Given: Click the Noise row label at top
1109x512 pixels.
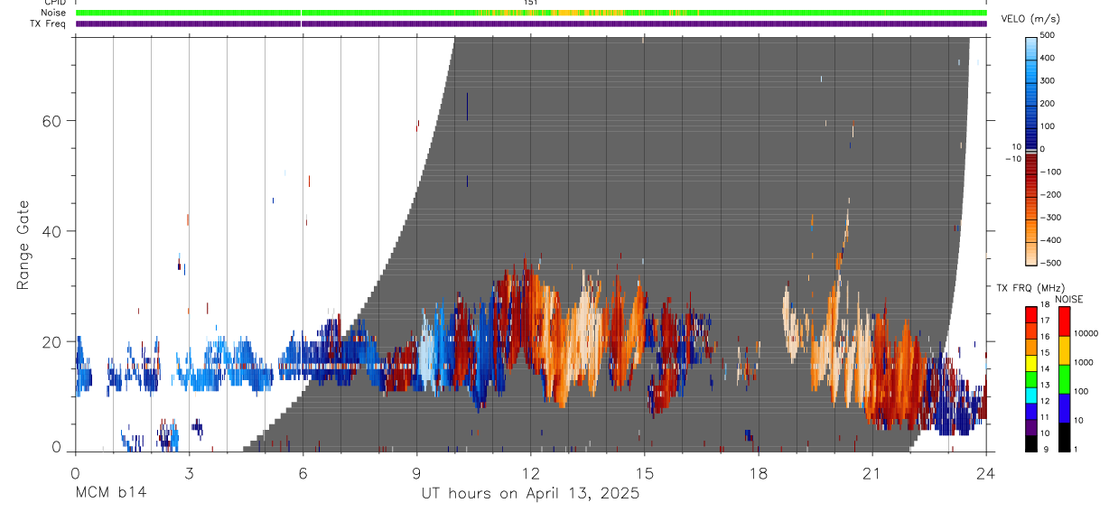Looking at the screenshot, I should [53, 13].
